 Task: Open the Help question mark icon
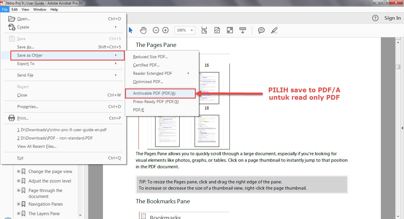375,18
